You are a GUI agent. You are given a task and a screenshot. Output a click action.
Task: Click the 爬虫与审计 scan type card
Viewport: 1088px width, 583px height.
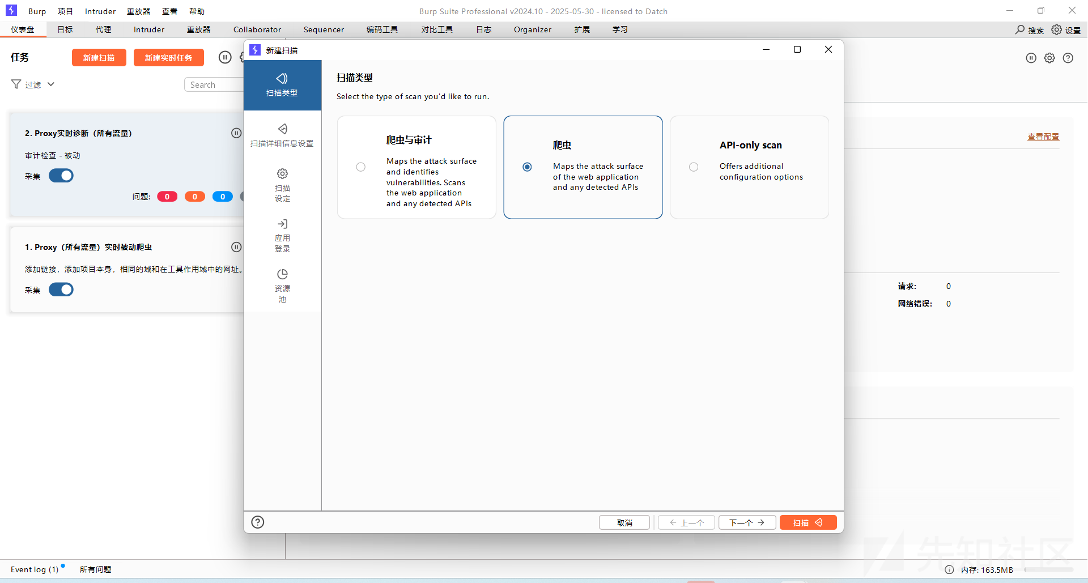416,167
